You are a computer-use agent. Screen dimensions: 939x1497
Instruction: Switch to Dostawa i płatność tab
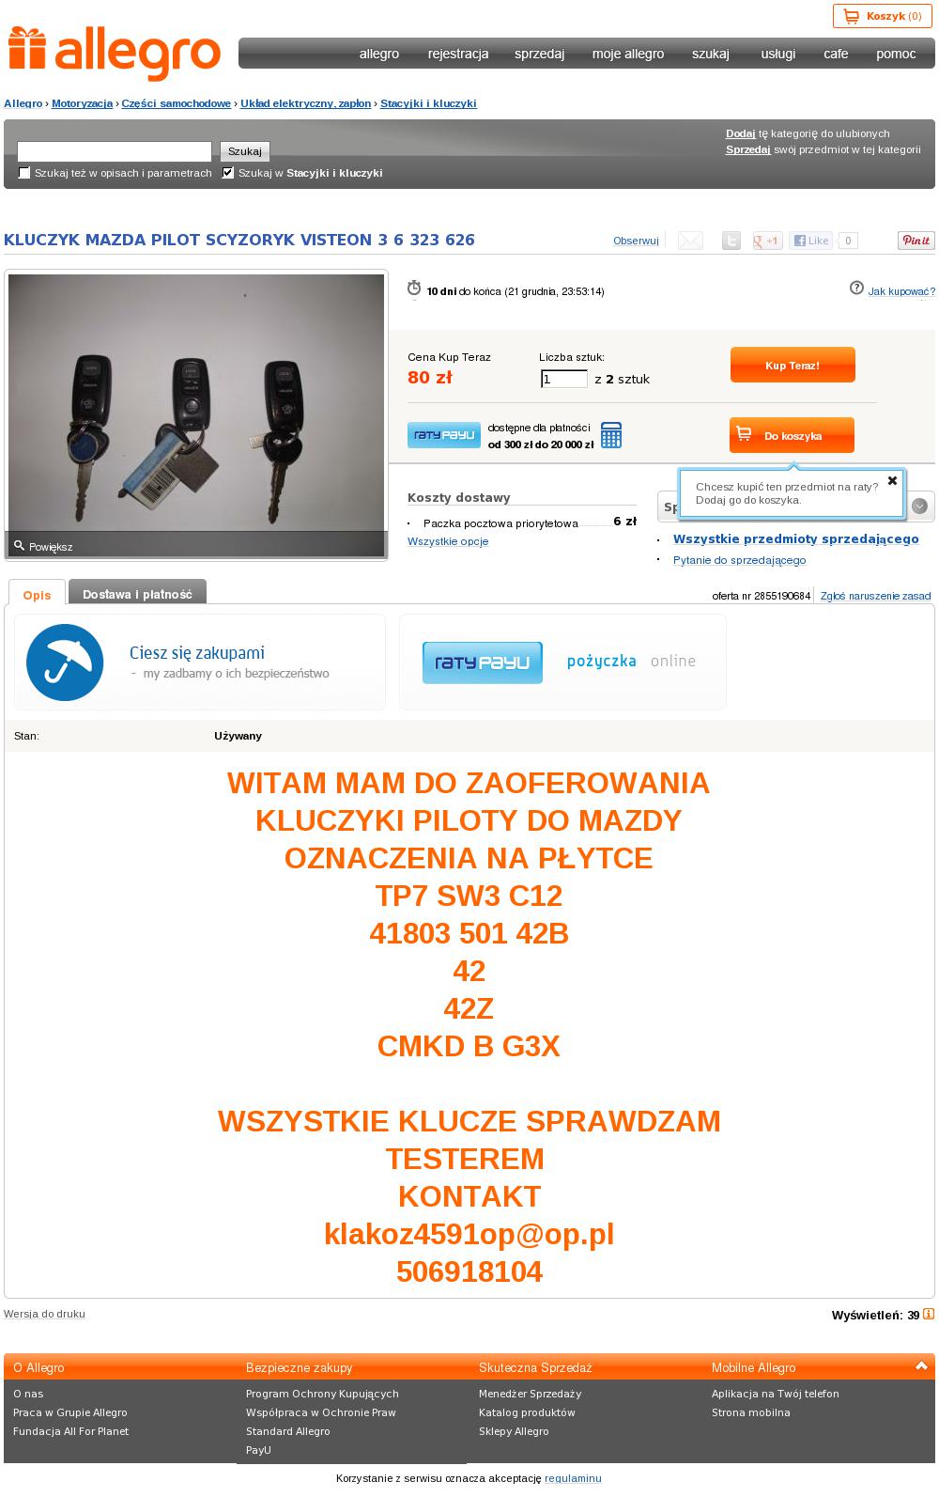[137, 594]
